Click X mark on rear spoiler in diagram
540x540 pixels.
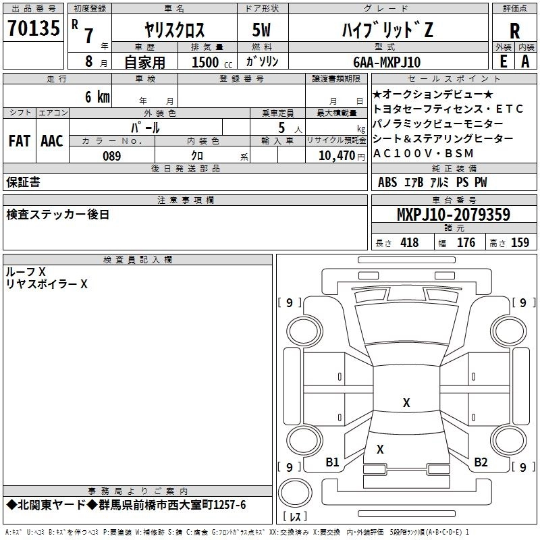(x=380, y=449)
